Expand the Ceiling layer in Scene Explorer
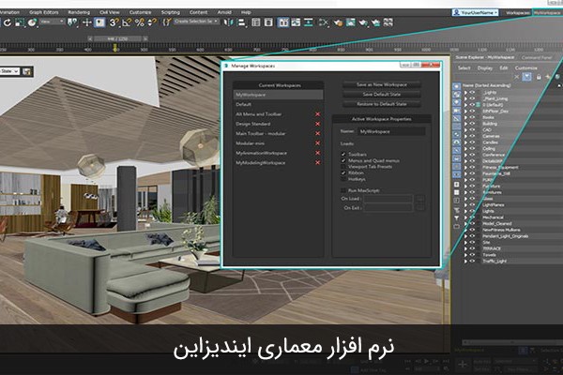This screenshot has height=375, width=563. (466, 148)
